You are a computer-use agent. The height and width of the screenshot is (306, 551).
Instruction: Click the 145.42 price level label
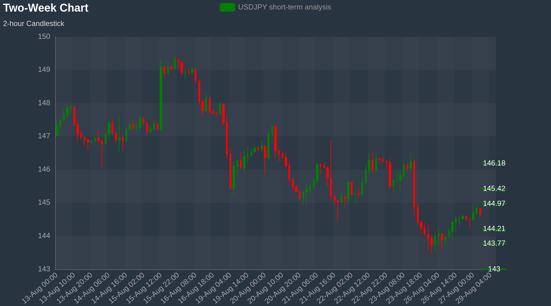pyautogui.click(x=494, y=188)
